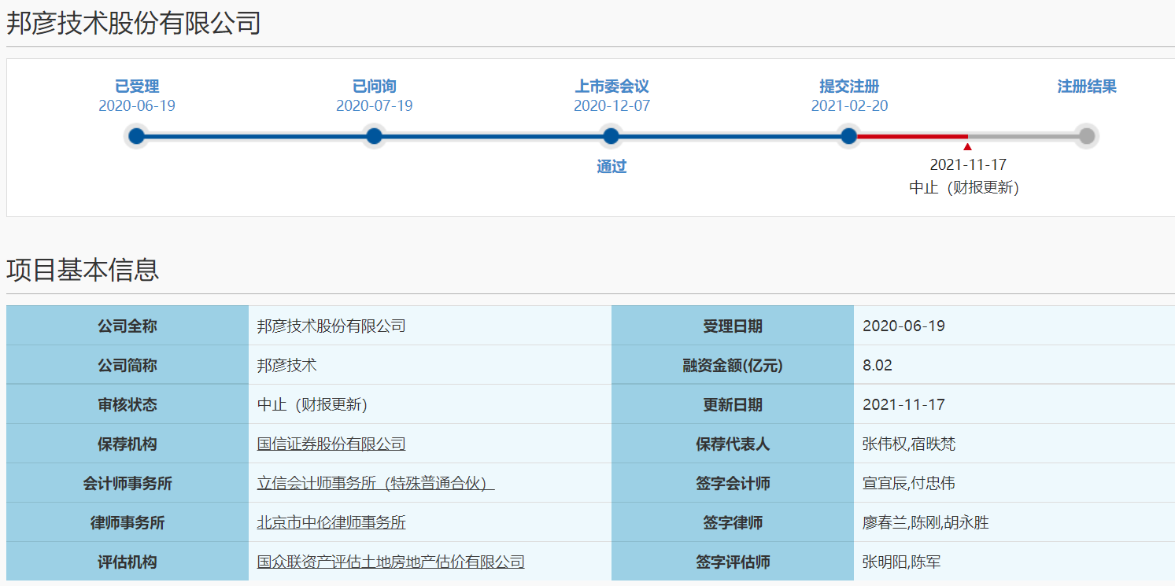Image resolution: width=1175 pixels, height=586 pixels.
Task: Click the 融资金额(亿元) header cell
Action: (733, 365)
